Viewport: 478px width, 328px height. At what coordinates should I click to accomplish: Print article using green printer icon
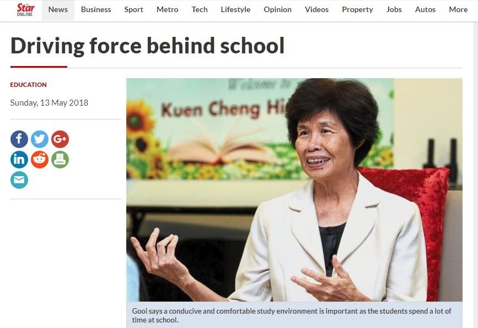tap(60, 160)
